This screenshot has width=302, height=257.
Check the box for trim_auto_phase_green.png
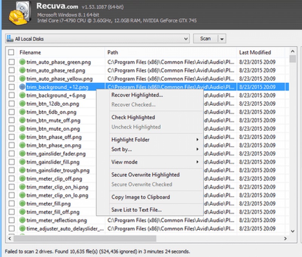pyautogui.click(x=12, y=62)
